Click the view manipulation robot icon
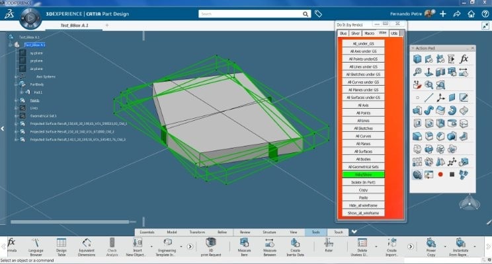The image size is (492, 264). pos(470,203)
